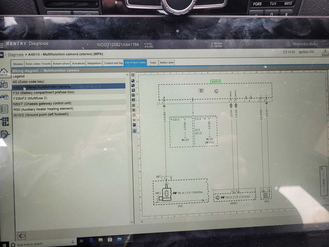The width and height of the screenshot is (329, 247).
Task: Open the list view sidebar icon
Action: coord(4,109)
